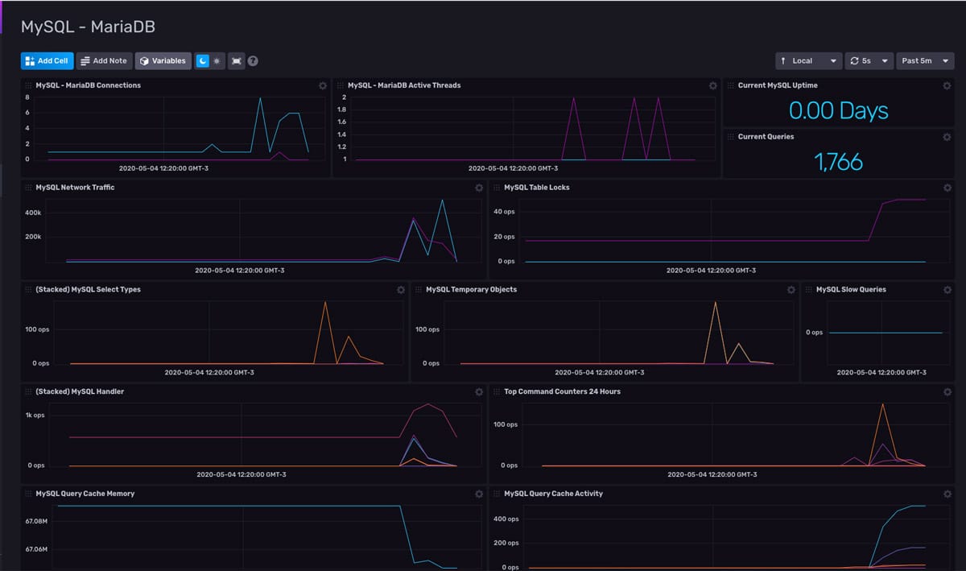Click drag handle of Top Command Counters cell
Viewport: 966px width, 571px height.
pyautogui.click(x=497, y=392)
